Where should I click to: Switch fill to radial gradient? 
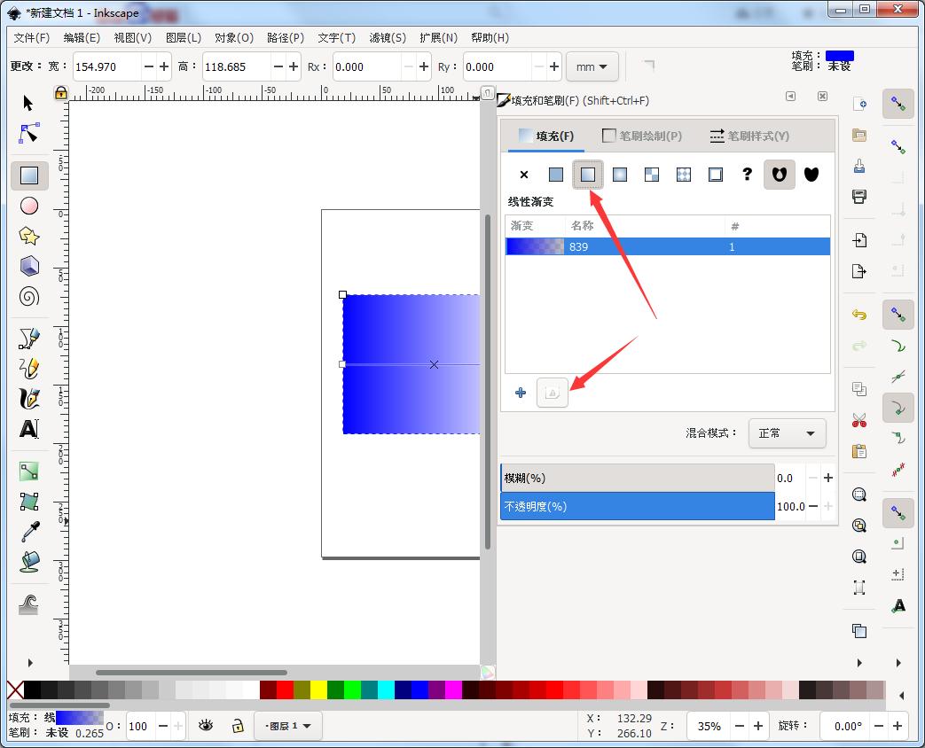(619, 174)
